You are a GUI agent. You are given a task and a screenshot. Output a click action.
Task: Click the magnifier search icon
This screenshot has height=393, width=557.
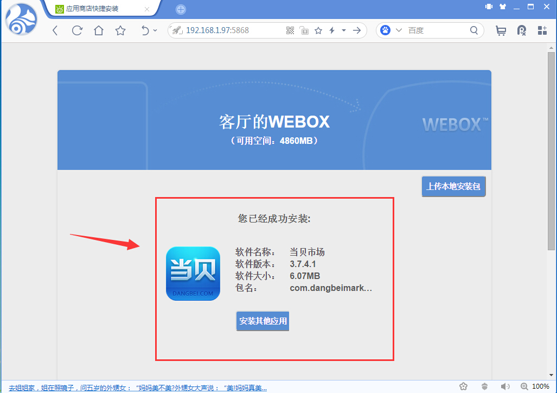(474, 30)
